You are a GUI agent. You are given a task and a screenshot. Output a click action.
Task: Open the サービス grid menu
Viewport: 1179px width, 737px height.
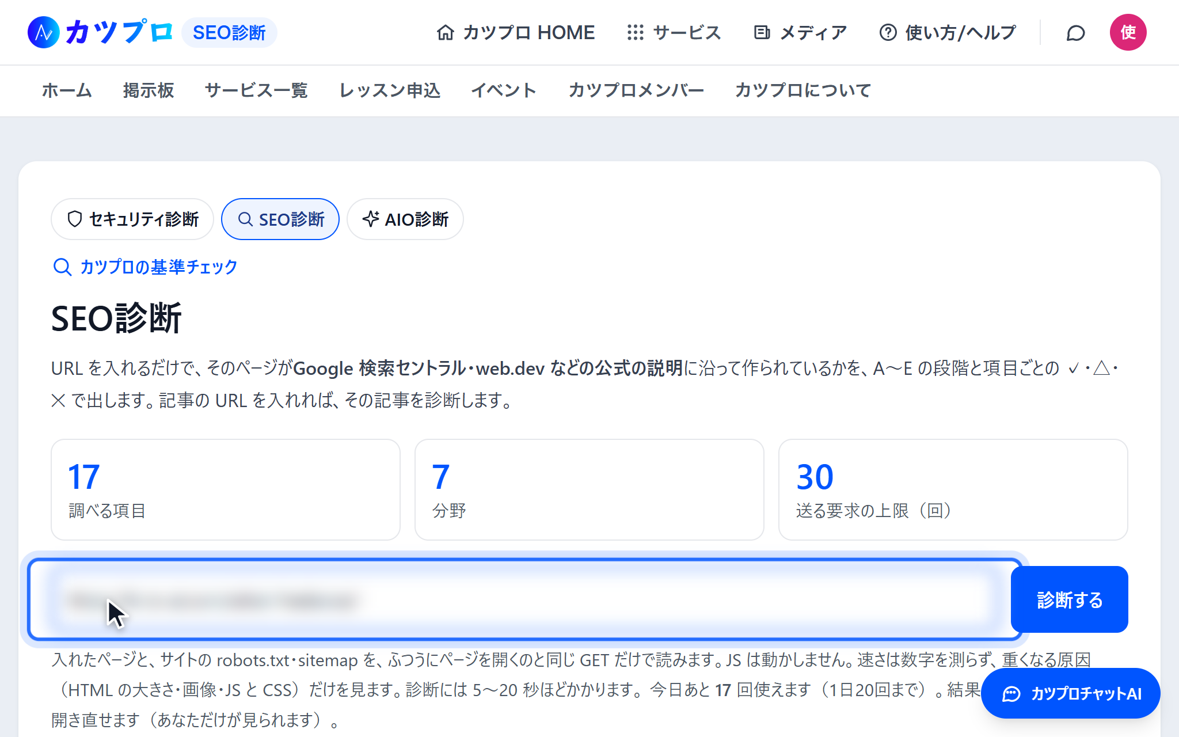click(x=674, y=32)
